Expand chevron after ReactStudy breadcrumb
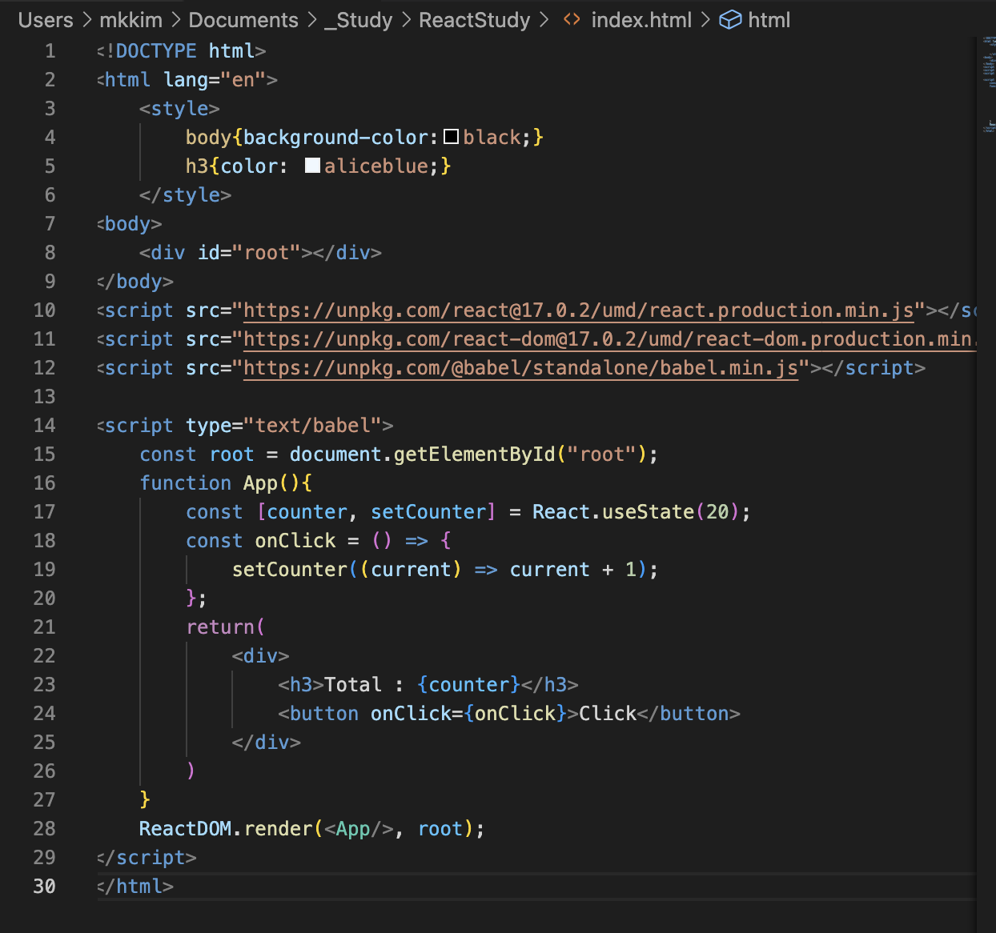This screenshot has width=996, height=933. [x=544, y=20]
